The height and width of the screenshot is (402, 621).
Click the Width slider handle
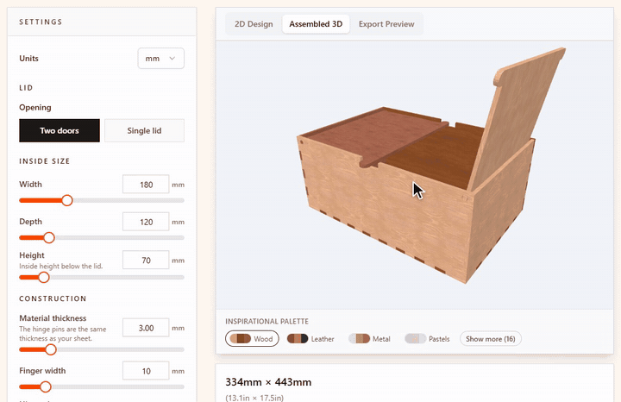tap(67, 200)
